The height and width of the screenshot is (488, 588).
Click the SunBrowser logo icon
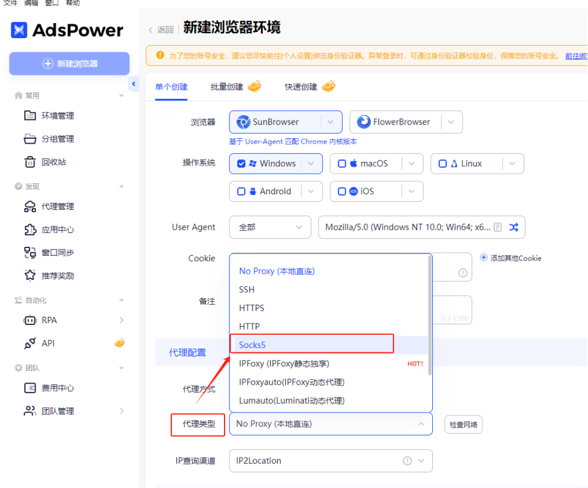(x=243, y=122)
